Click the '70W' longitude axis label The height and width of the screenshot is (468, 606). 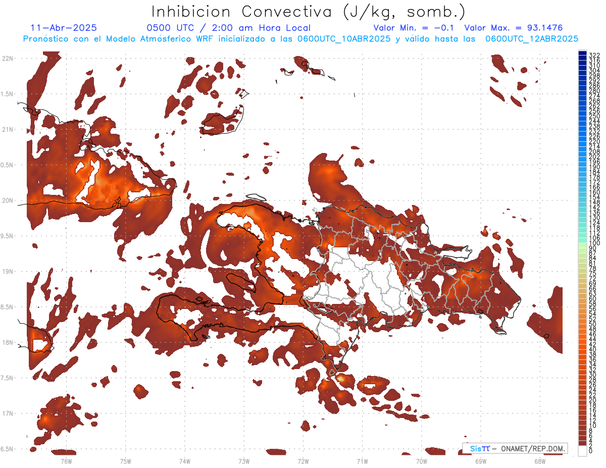[x=422, y=460]
